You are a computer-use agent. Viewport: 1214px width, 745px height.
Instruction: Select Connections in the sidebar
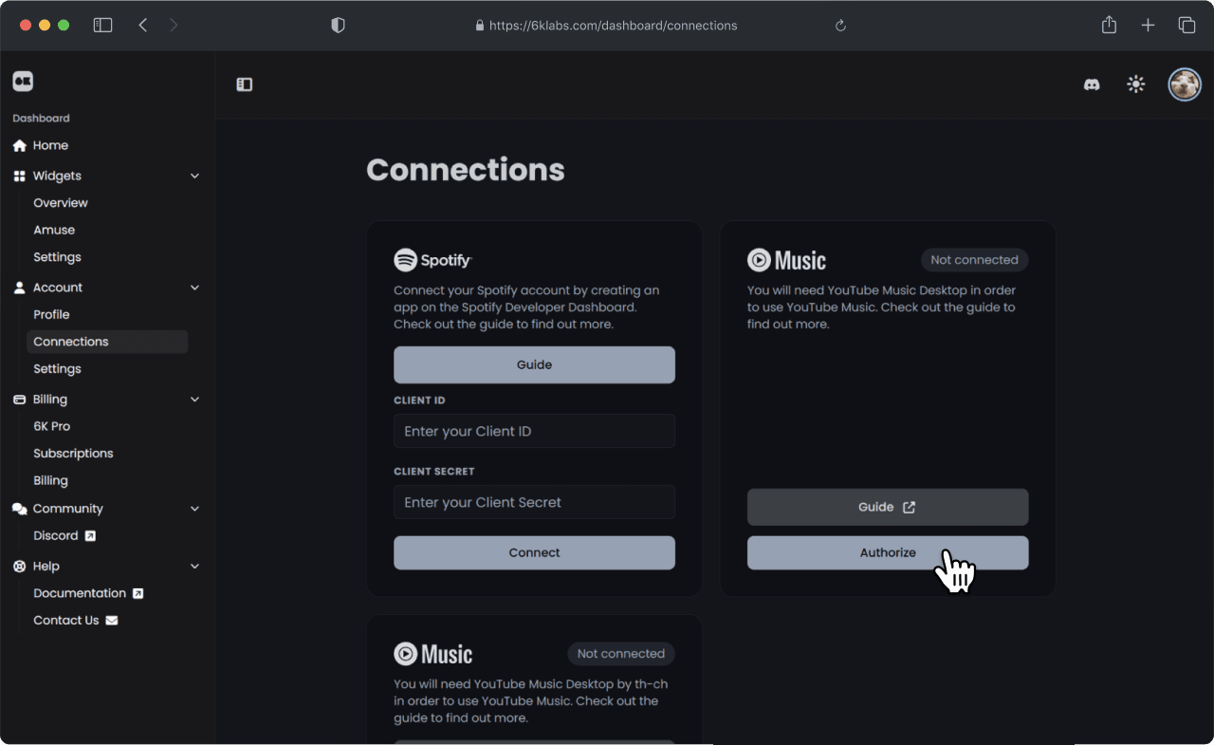(107, 342)
